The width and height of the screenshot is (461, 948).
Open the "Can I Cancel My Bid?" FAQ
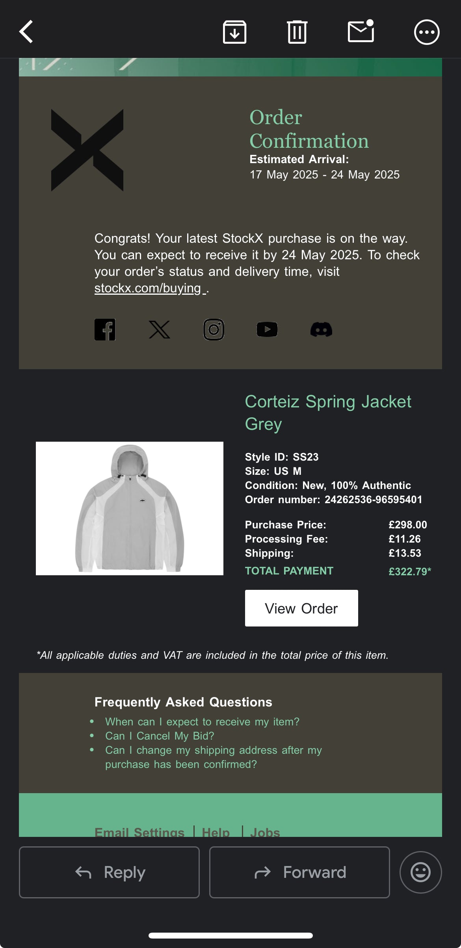(x=160, y=736)
